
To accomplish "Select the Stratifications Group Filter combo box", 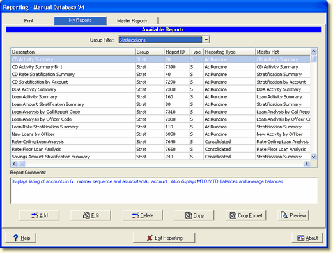I will tap(164, 40).
